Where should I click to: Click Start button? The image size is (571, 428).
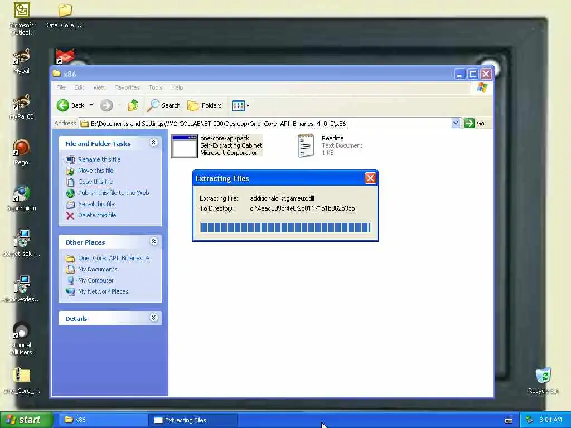point(26,420)
